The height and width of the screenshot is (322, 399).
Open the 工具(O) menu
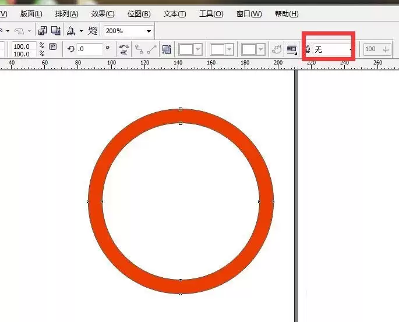coord(211,14)
